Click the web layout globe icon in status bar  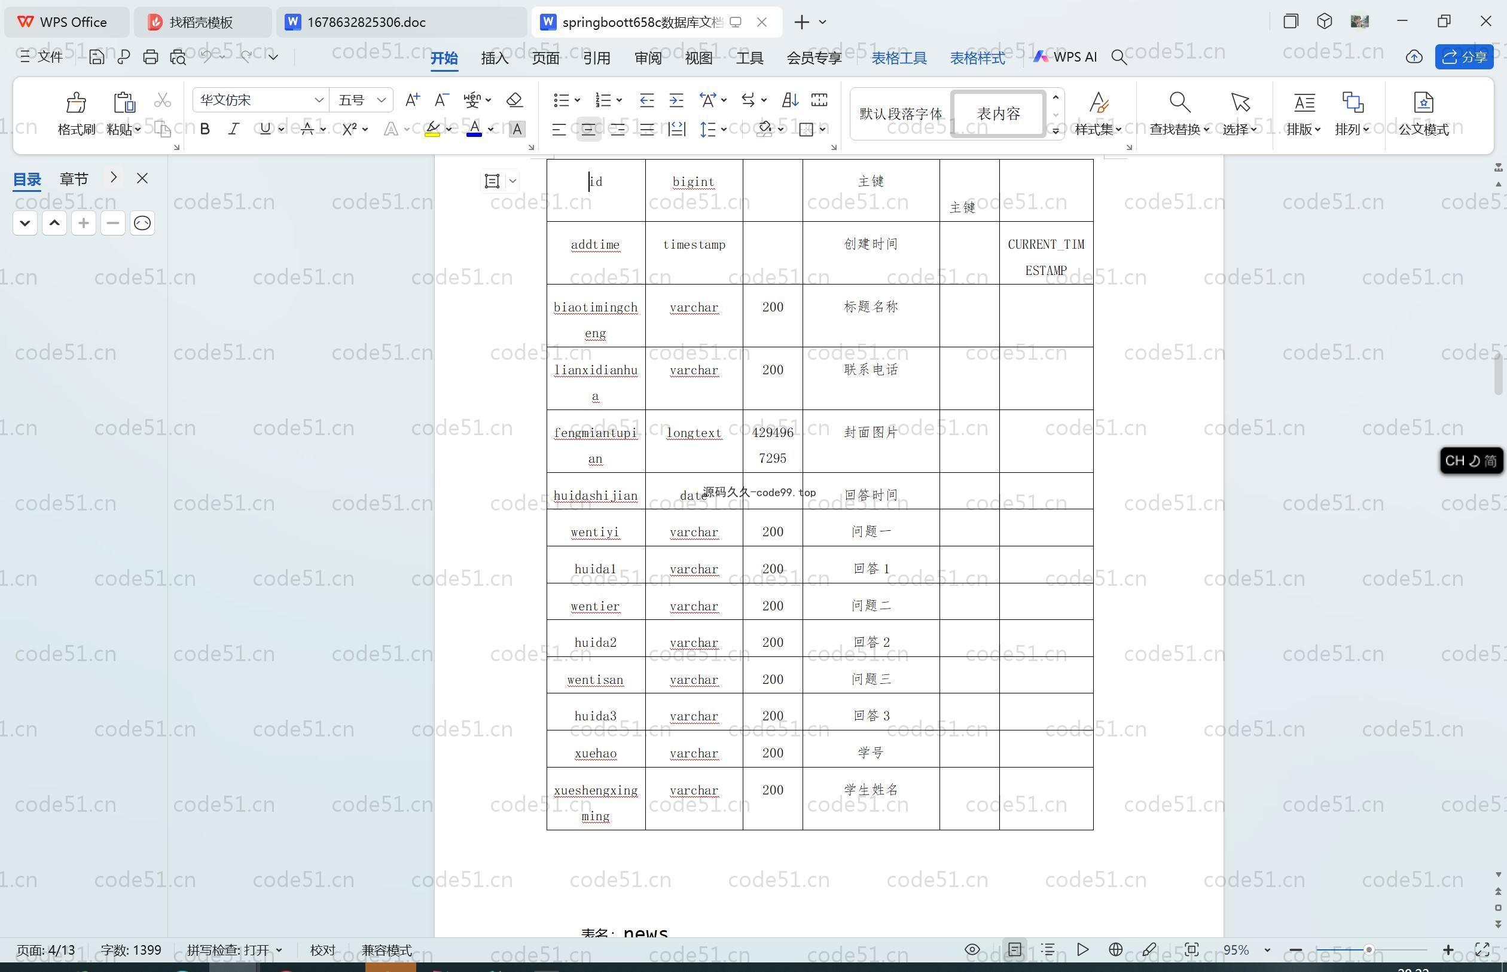pyautogui.click(x=1115, y=949)
